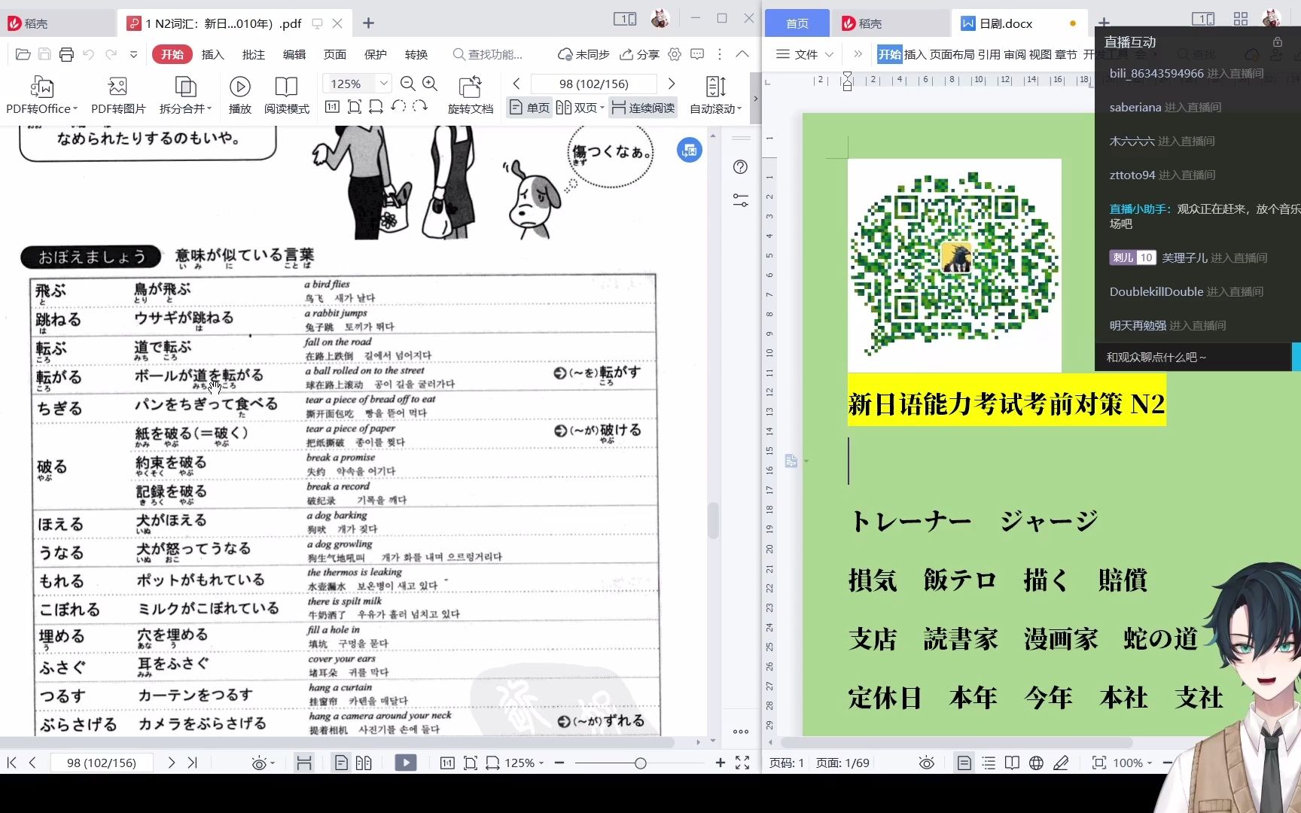Select outline view in the Word status bar
1301x813 pixels.
pyautogui.click(x=989, y=763)
